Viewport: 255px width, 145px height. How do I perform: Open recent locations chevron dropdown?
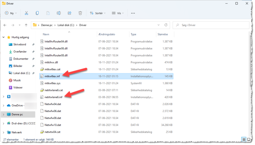(20, 25)
